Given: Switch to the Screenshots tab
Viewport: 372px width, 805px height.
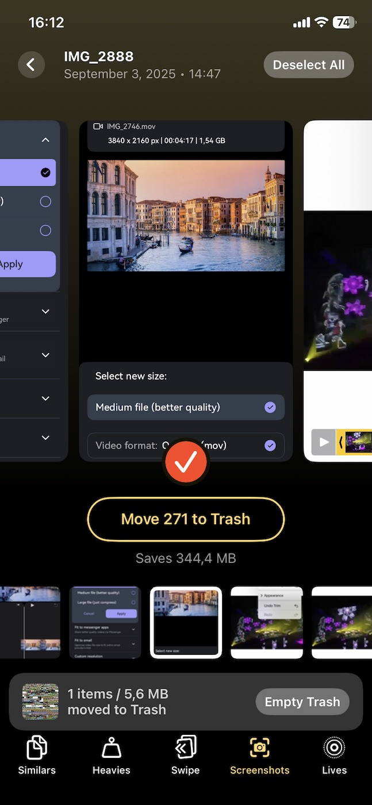Looking at the screenshot, I should point(260,755).
